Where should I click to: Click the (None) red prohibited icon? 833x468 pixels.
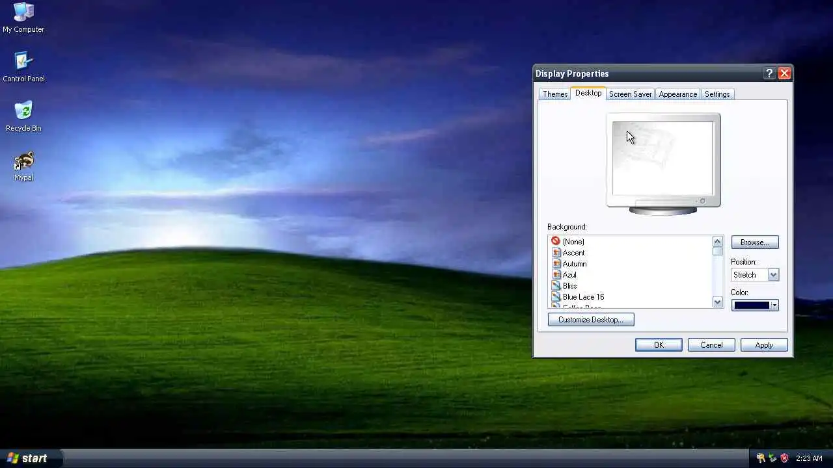(556, 241)
